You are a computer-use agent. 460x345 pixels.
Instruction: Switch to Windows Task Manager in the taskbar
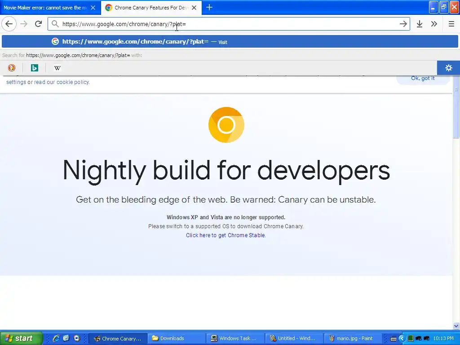(x=235, y=339)
